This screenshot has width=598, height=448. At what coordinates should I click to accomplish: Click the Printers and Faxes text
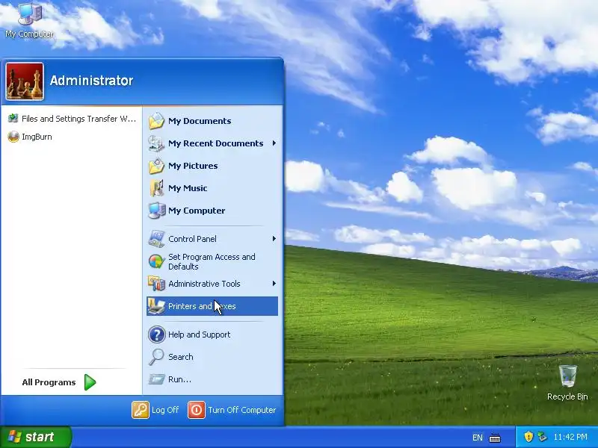pyautogui.click(x=202, y=306)
